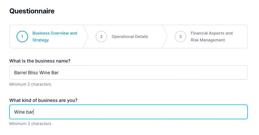Click 'Risk Management' text in step 3

tap(208, 40)
